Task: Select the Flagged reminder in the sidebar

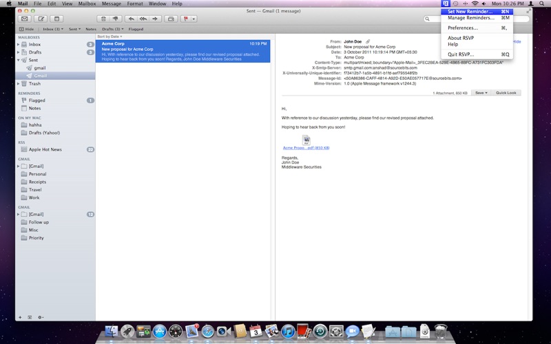Action: pyautogui.click(x=55, y=100)
